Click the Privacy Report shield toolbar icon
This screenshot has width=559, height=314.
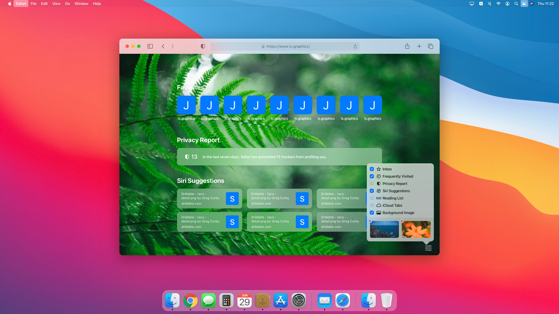pos(203,46)
